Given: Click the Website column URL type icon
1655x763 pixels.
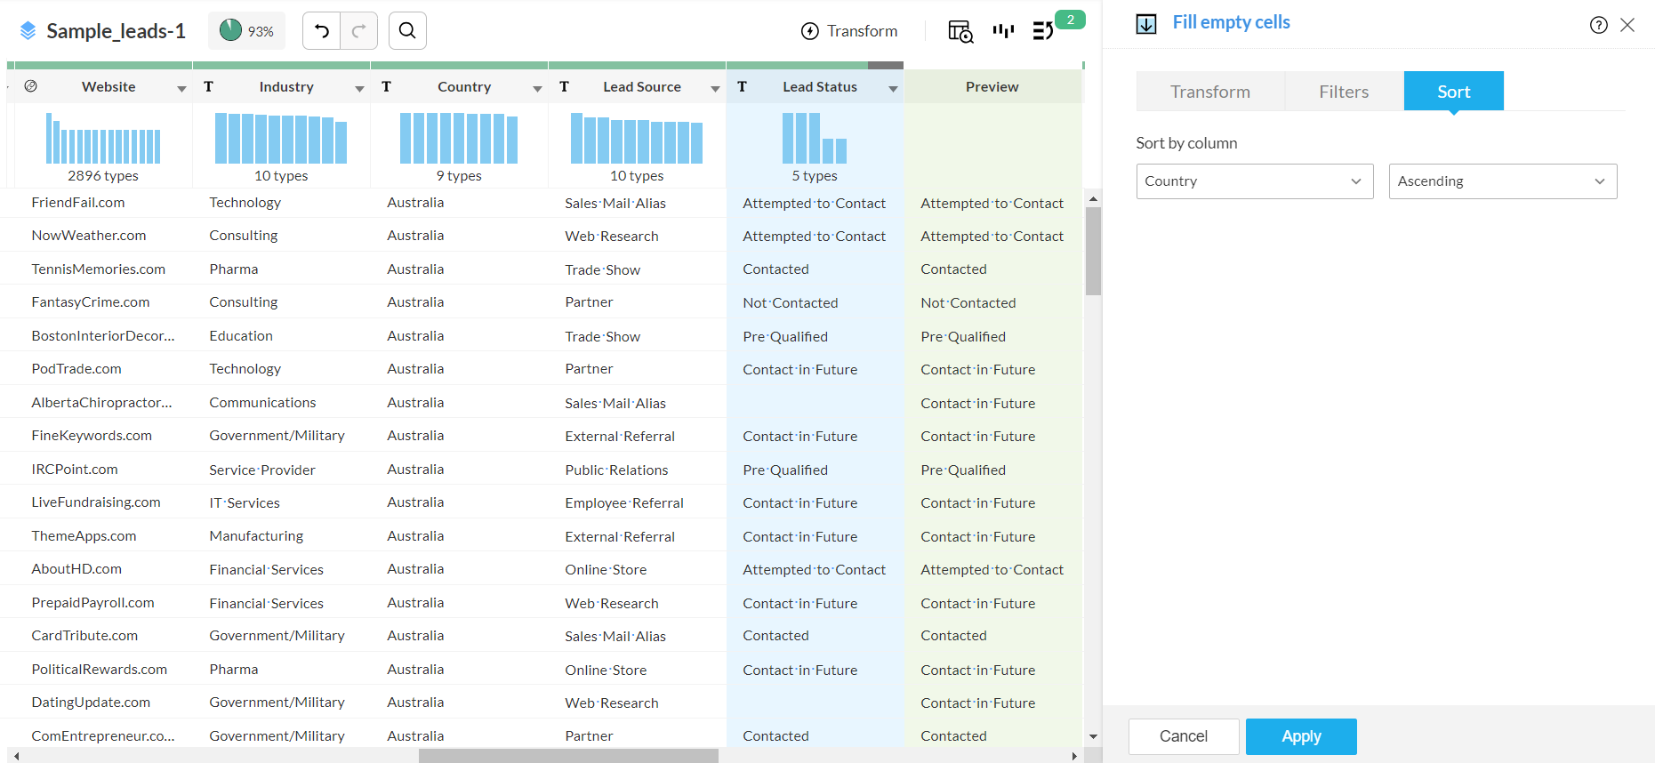Looking at the screenshot, I should [31, 86].
